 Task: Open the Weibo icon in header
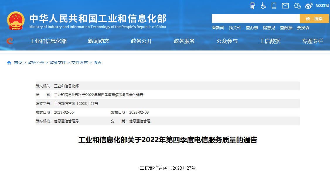(309, 6)
